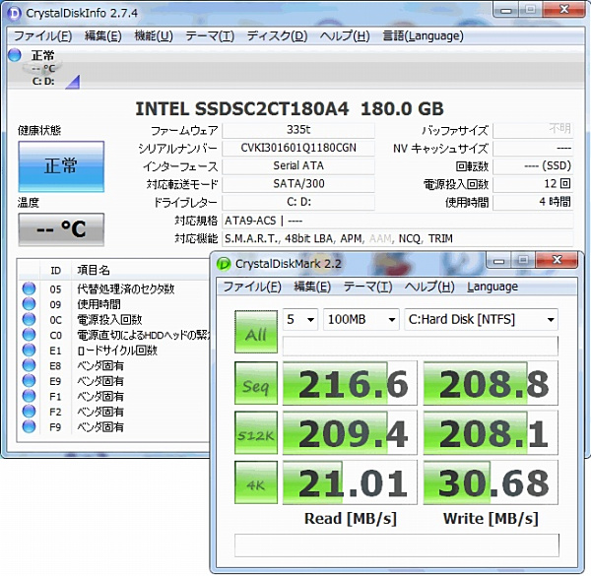Viewport: 591px width, 576px height.
Task: Click the blue status orb for attribute E1
Action: pyautogui.click(x=29, y=350)
